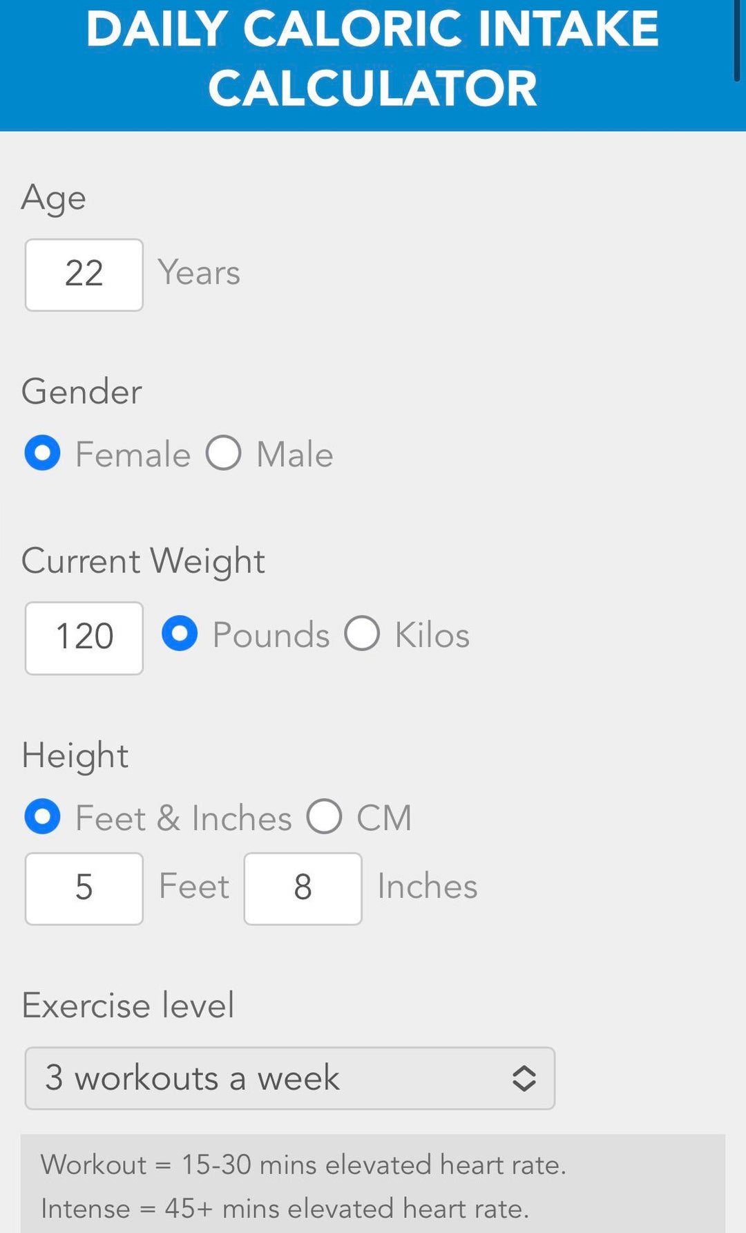The image size is (746, 1233).
Task: Click the up-down chevron on the exercise dropdown
Action: point(524,1078)
